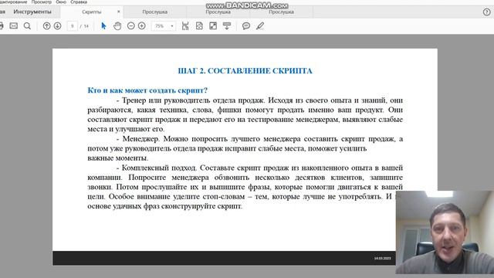Click the date 14.03.2023 in slide footer

click(x=382, y=258)
